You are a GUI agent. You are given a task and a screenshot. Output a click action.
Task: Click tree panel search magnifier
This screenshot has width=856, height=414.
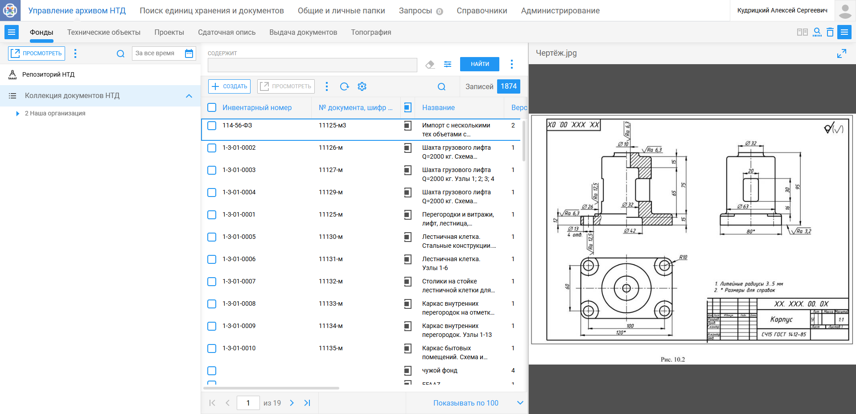120,53
